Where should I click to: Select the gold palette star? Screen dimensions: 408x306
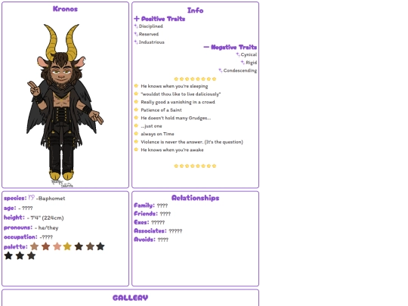[67, 246]
